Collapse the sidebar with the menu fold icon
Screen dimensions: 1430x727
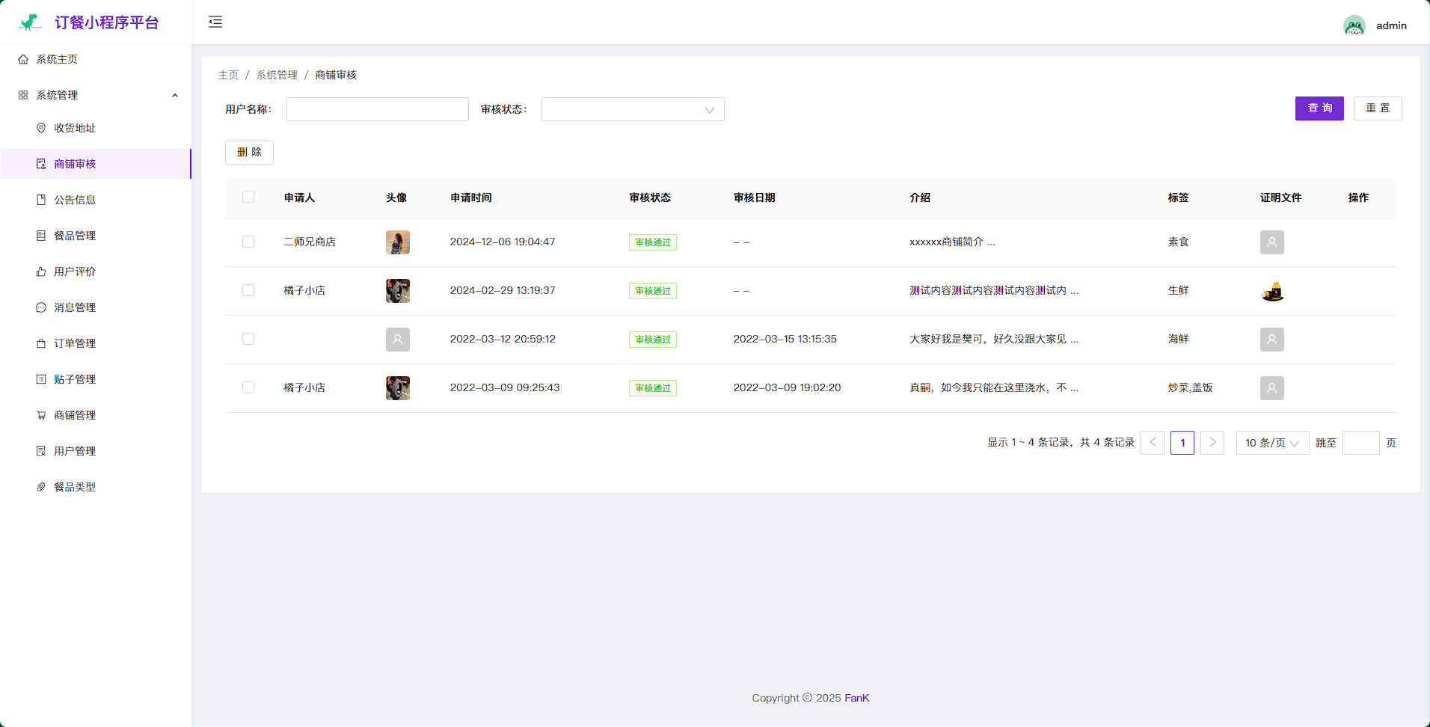pyautogui.click(x=215, y=22)
